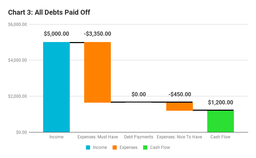
Task: Click the Income axis label
Action: coord(56,137)
